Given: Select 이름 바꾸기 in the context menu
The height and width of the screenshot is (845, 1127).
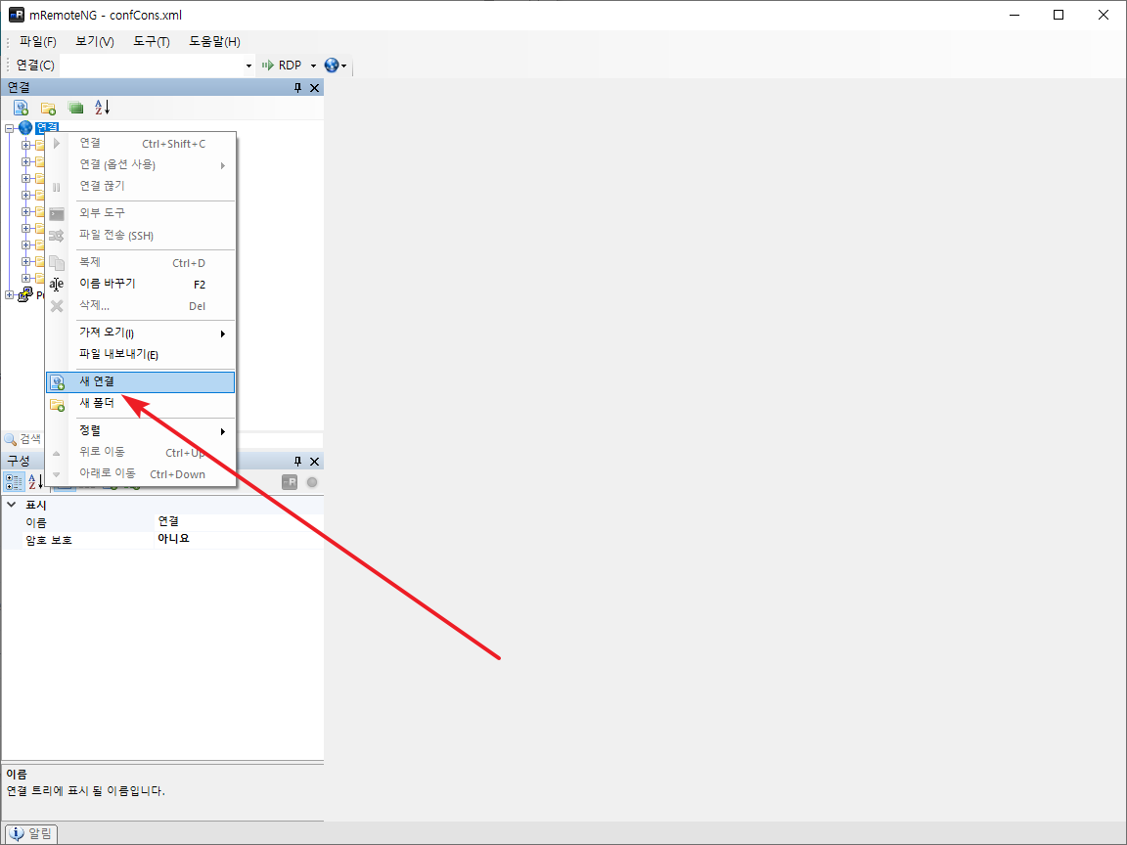Looking at the screenshot, I should [140, 284].
